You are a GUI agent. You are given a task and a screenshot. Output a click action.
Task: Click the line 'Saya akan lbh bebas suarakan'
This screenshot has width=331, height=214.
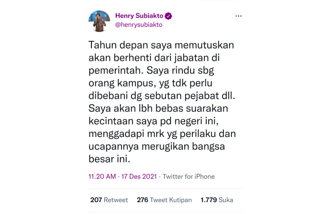point(158,108)
